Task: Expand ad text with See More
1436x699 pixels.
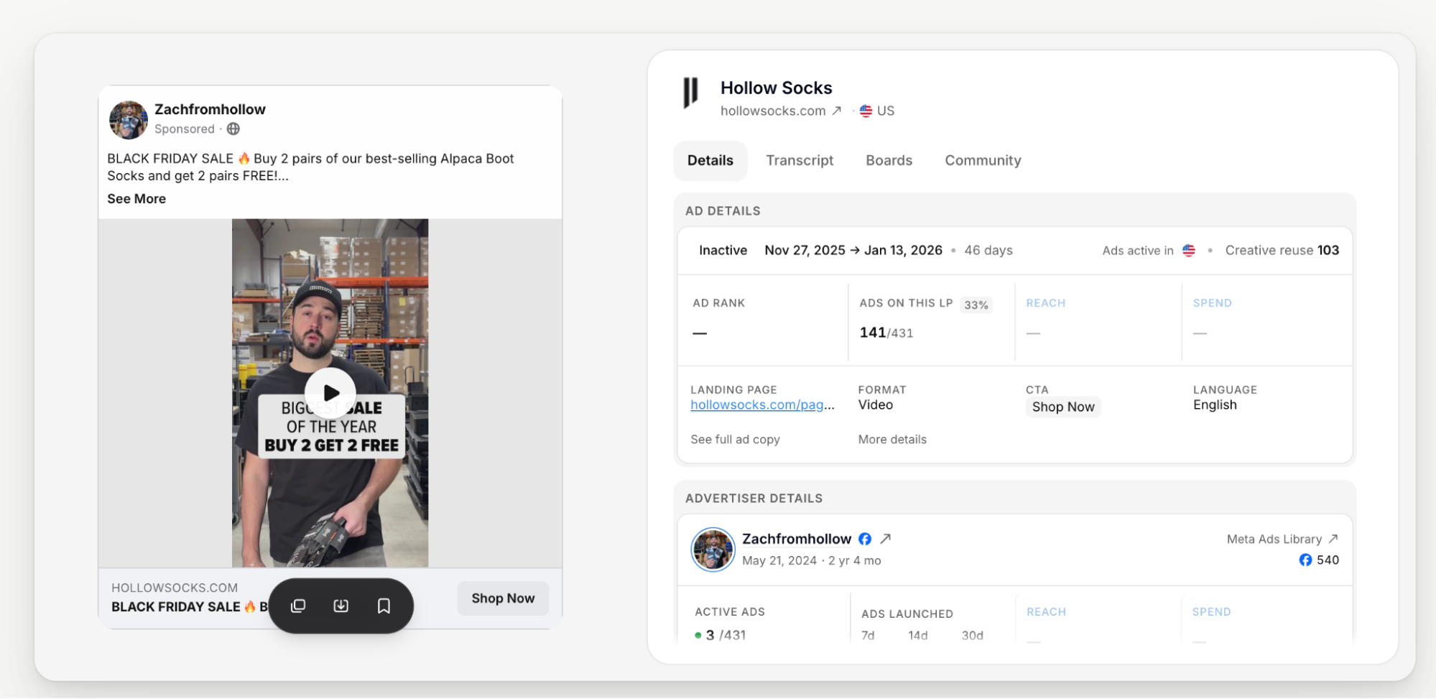Action: 136,199
